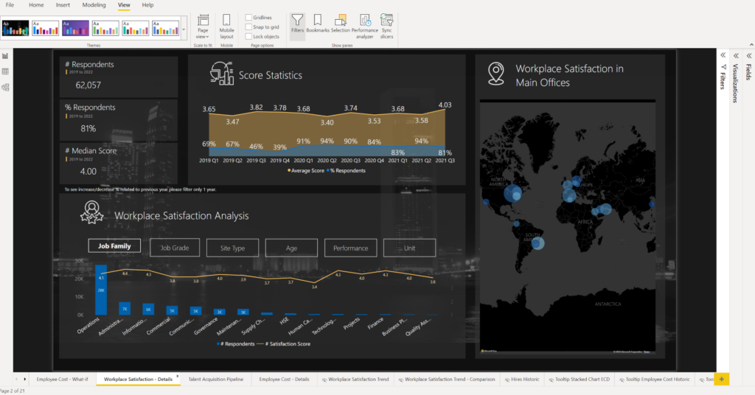Viewport: 755px width, 395px height.
Task: Launch the Performance analyzer
Action: 364,24
